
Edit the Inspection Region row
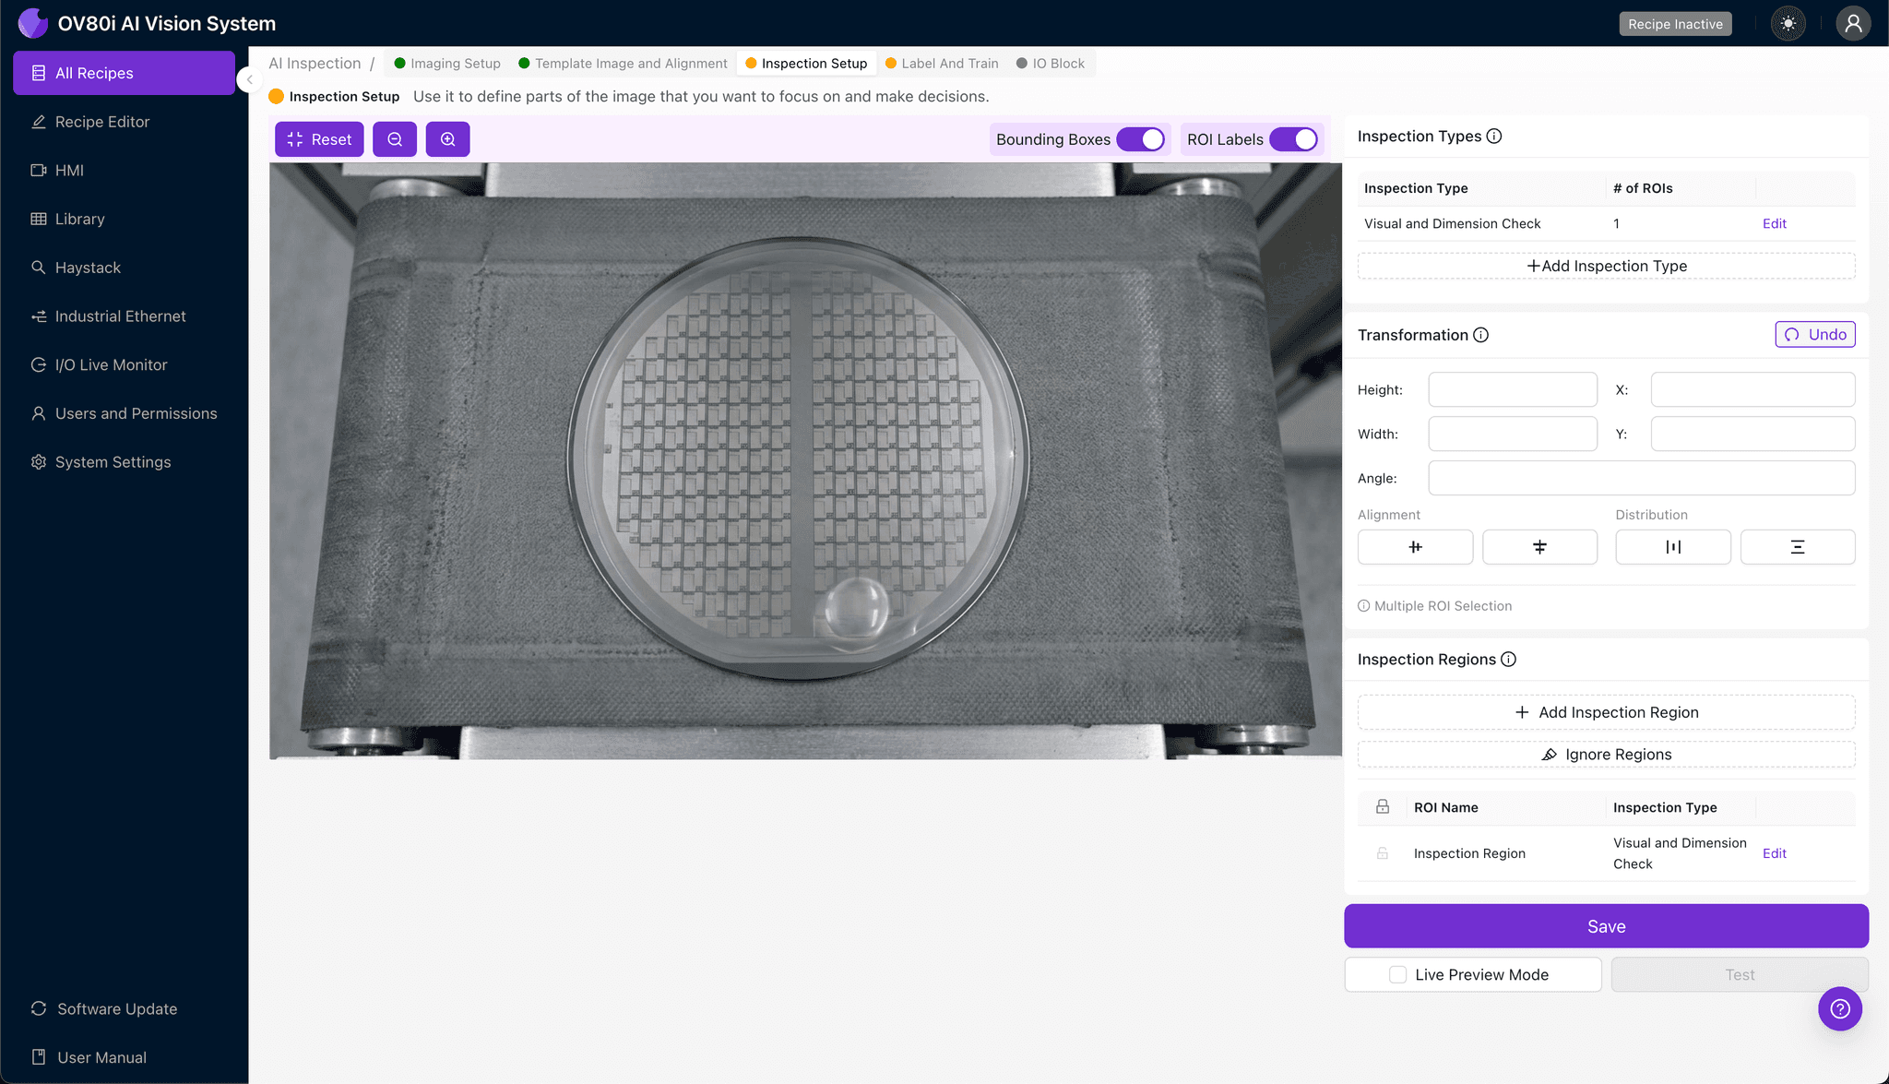click(1774, 853)
